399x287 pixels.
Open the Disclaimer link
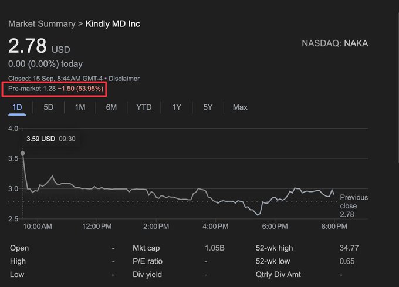pos(124,79)
